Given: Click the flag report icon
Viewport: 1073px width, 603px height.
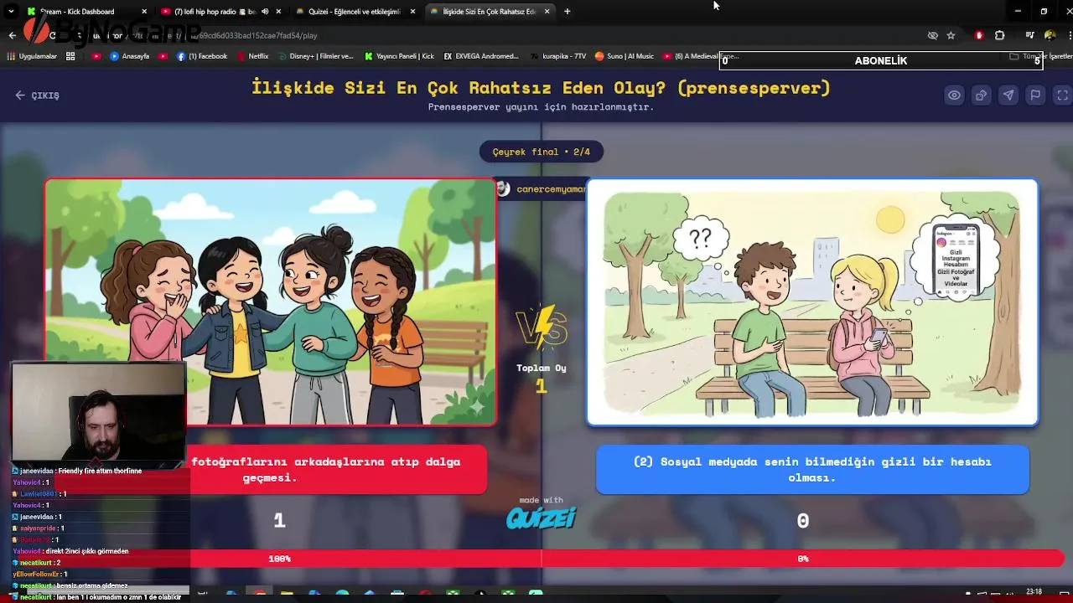Looking at the screenshot, I should coord(1035,95).
